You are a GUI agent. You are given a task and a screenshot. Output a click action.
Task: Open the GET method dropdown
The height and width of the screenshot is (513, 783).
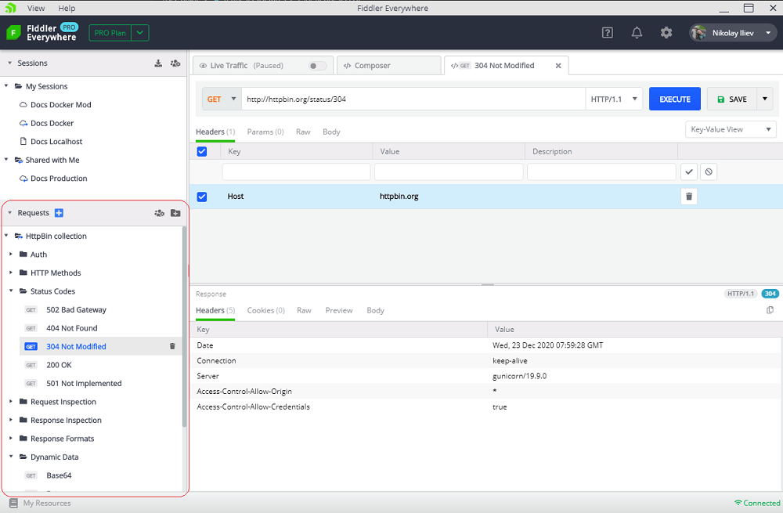223,99
